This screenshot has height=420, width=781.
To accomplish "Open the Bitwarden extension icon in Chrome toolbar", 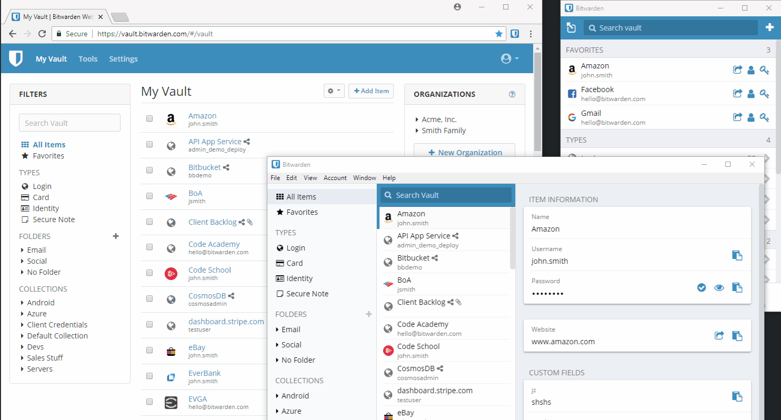I will [515, 34].
